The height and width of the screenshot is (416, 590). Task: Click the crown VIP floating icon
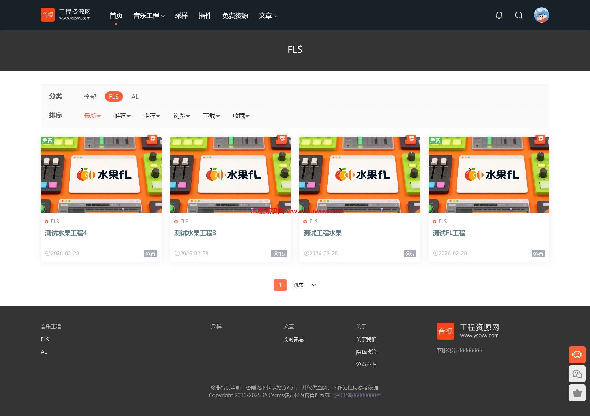click(577, 393)
